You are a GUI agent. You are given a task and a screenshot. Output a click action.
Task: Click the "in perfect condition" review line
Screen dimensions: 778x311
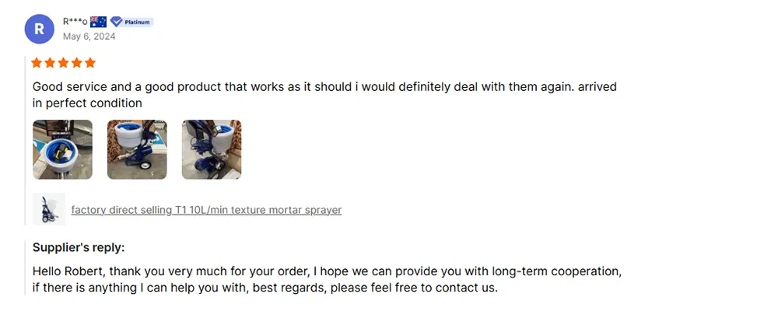pyautogui.click(x=87, y=103)
